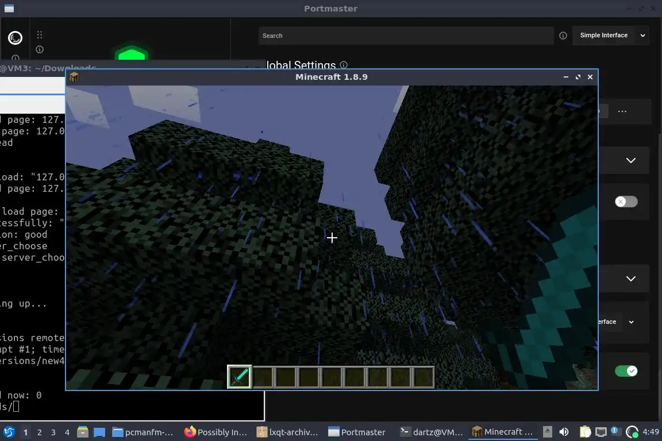Expand the upper chevron section in Portmaster settings
Image resolution: width=662 pixels, height=441 pixels.
click(631, 160)
